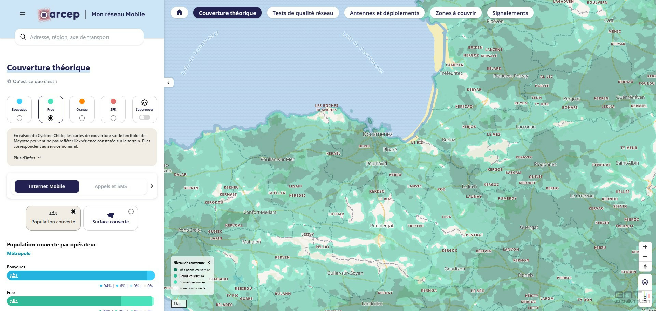Collapse the left sidebar panel

[x=169, y=83]
